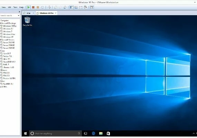The height and width of the screenshot is (138, 197).
Task: Take a snapshot using the snapshot toolbar icon
Action: tap(56, 7)
